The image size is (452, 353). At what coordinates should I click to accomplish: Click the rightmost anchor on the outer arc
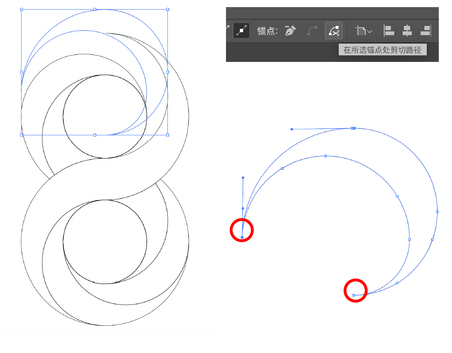(437, 212)
